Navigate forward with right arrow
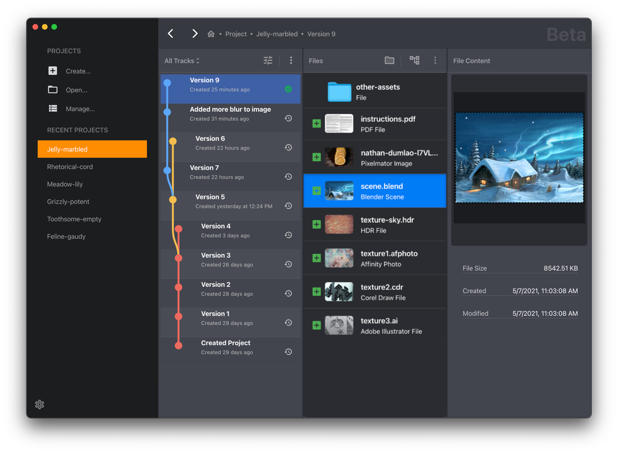The width and height of the screenshot is (618, 453). (x=194, y=34)
